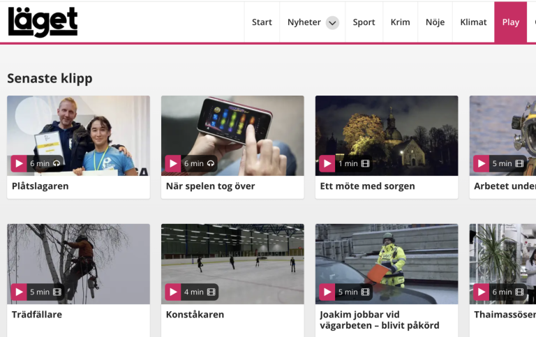The width and height of the screenshot is (536, 337).
Task: Go to the Klimat section
Action: [473, 22]
